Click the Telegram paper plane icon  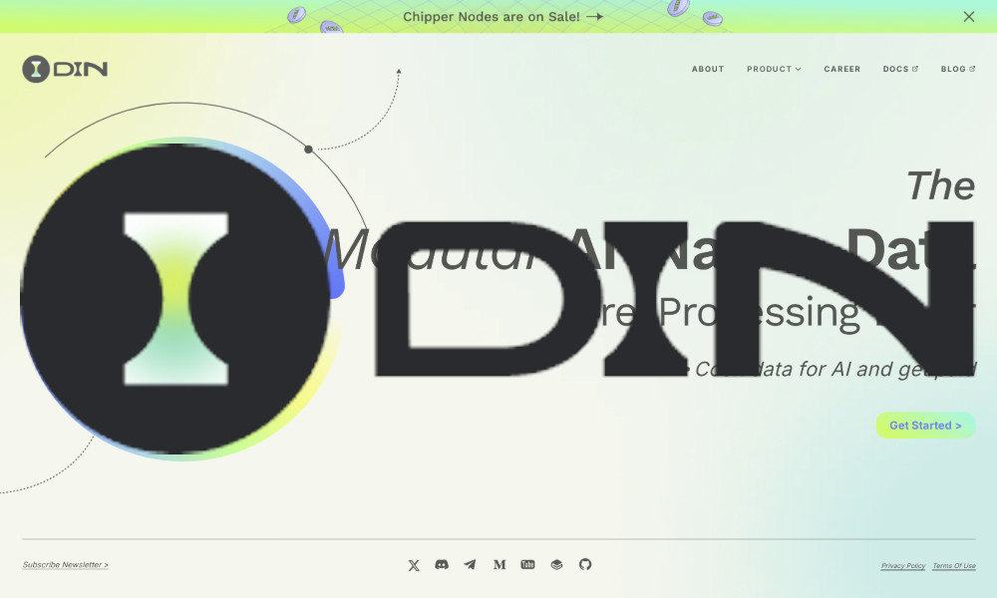[470, 564]
